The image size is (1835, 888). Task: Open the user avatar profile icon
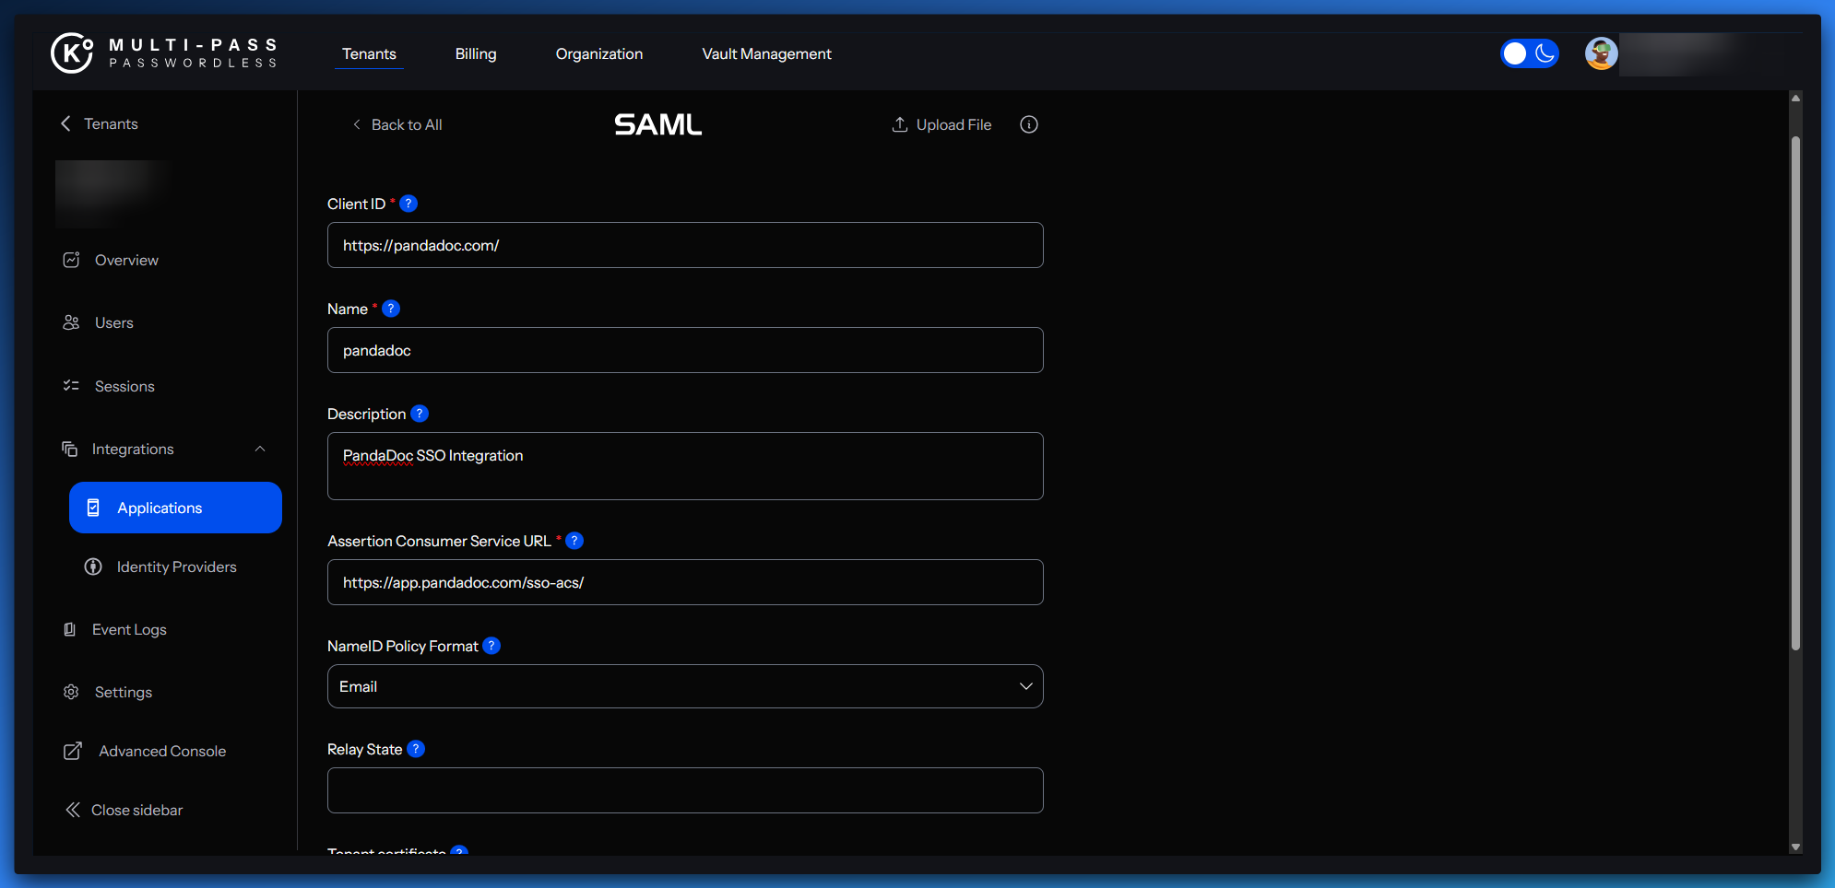[1601, 53]
